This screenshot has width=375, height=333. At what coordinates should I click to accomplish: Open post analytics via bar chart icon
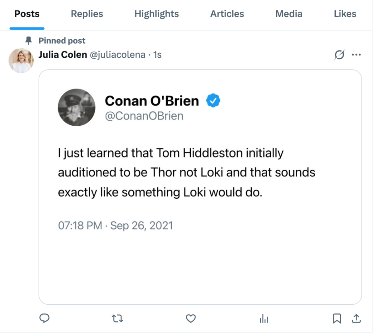coord(264,318)
